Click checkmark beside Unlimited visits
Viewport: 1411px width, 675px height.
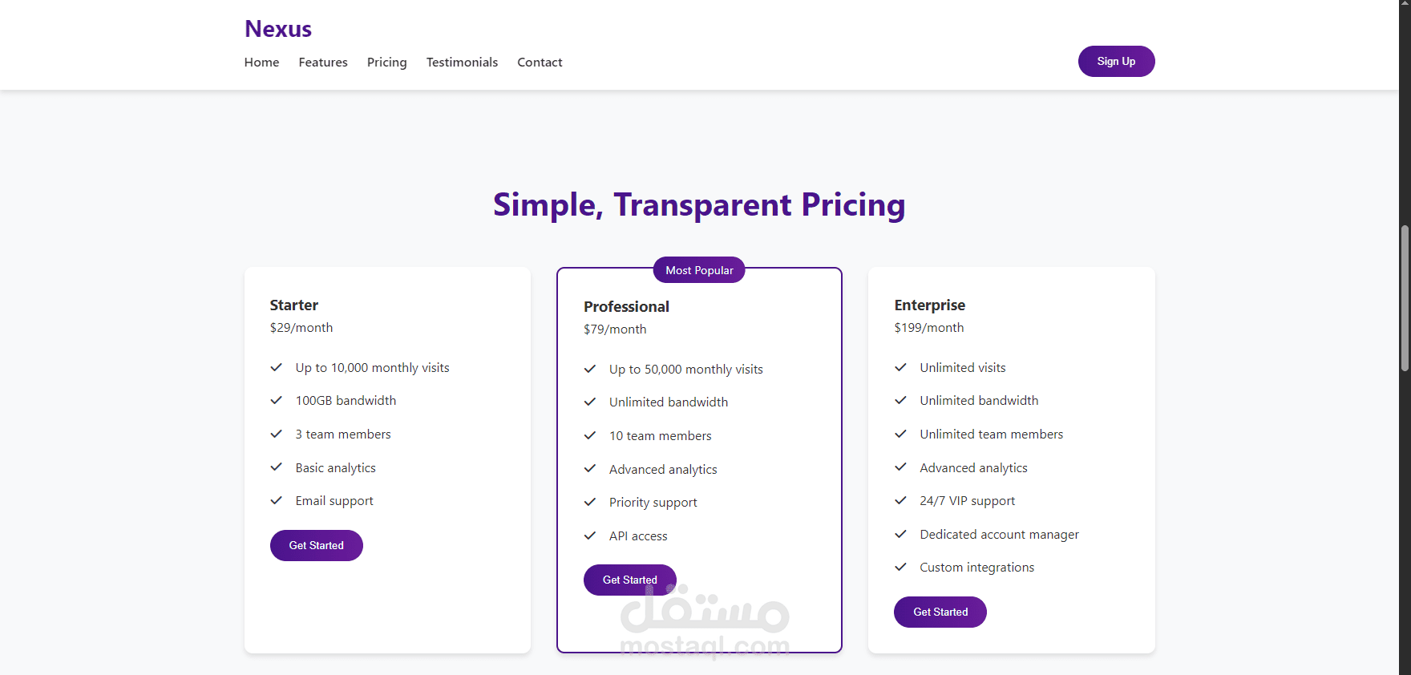click(900, 367)
